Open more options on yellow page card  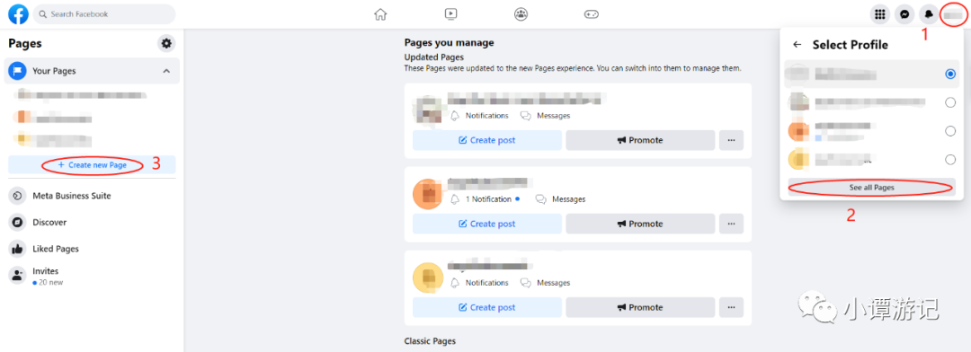pyautogui.click(x=731, y=307)
